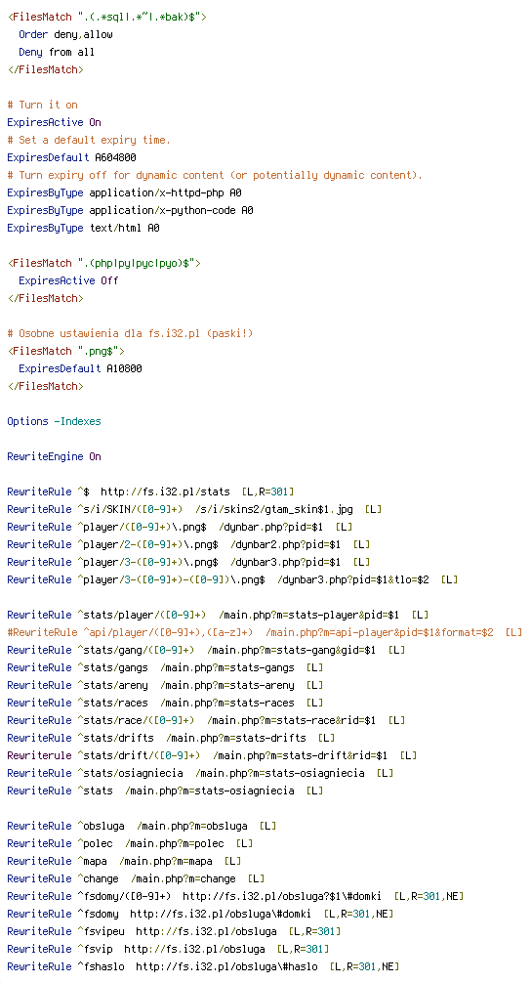The height and width of the screenshot is (983, 531).
Task: Click the stats/gang/([0-9]+) rule line
Action: point(207,650)
